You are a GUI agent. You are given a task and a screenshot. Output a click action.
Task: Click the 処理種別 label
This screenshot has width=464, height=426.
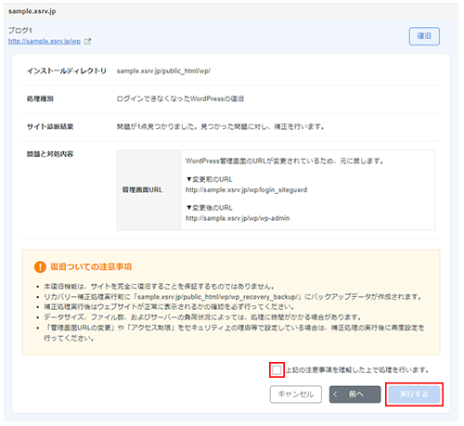[x=40, y=98]
